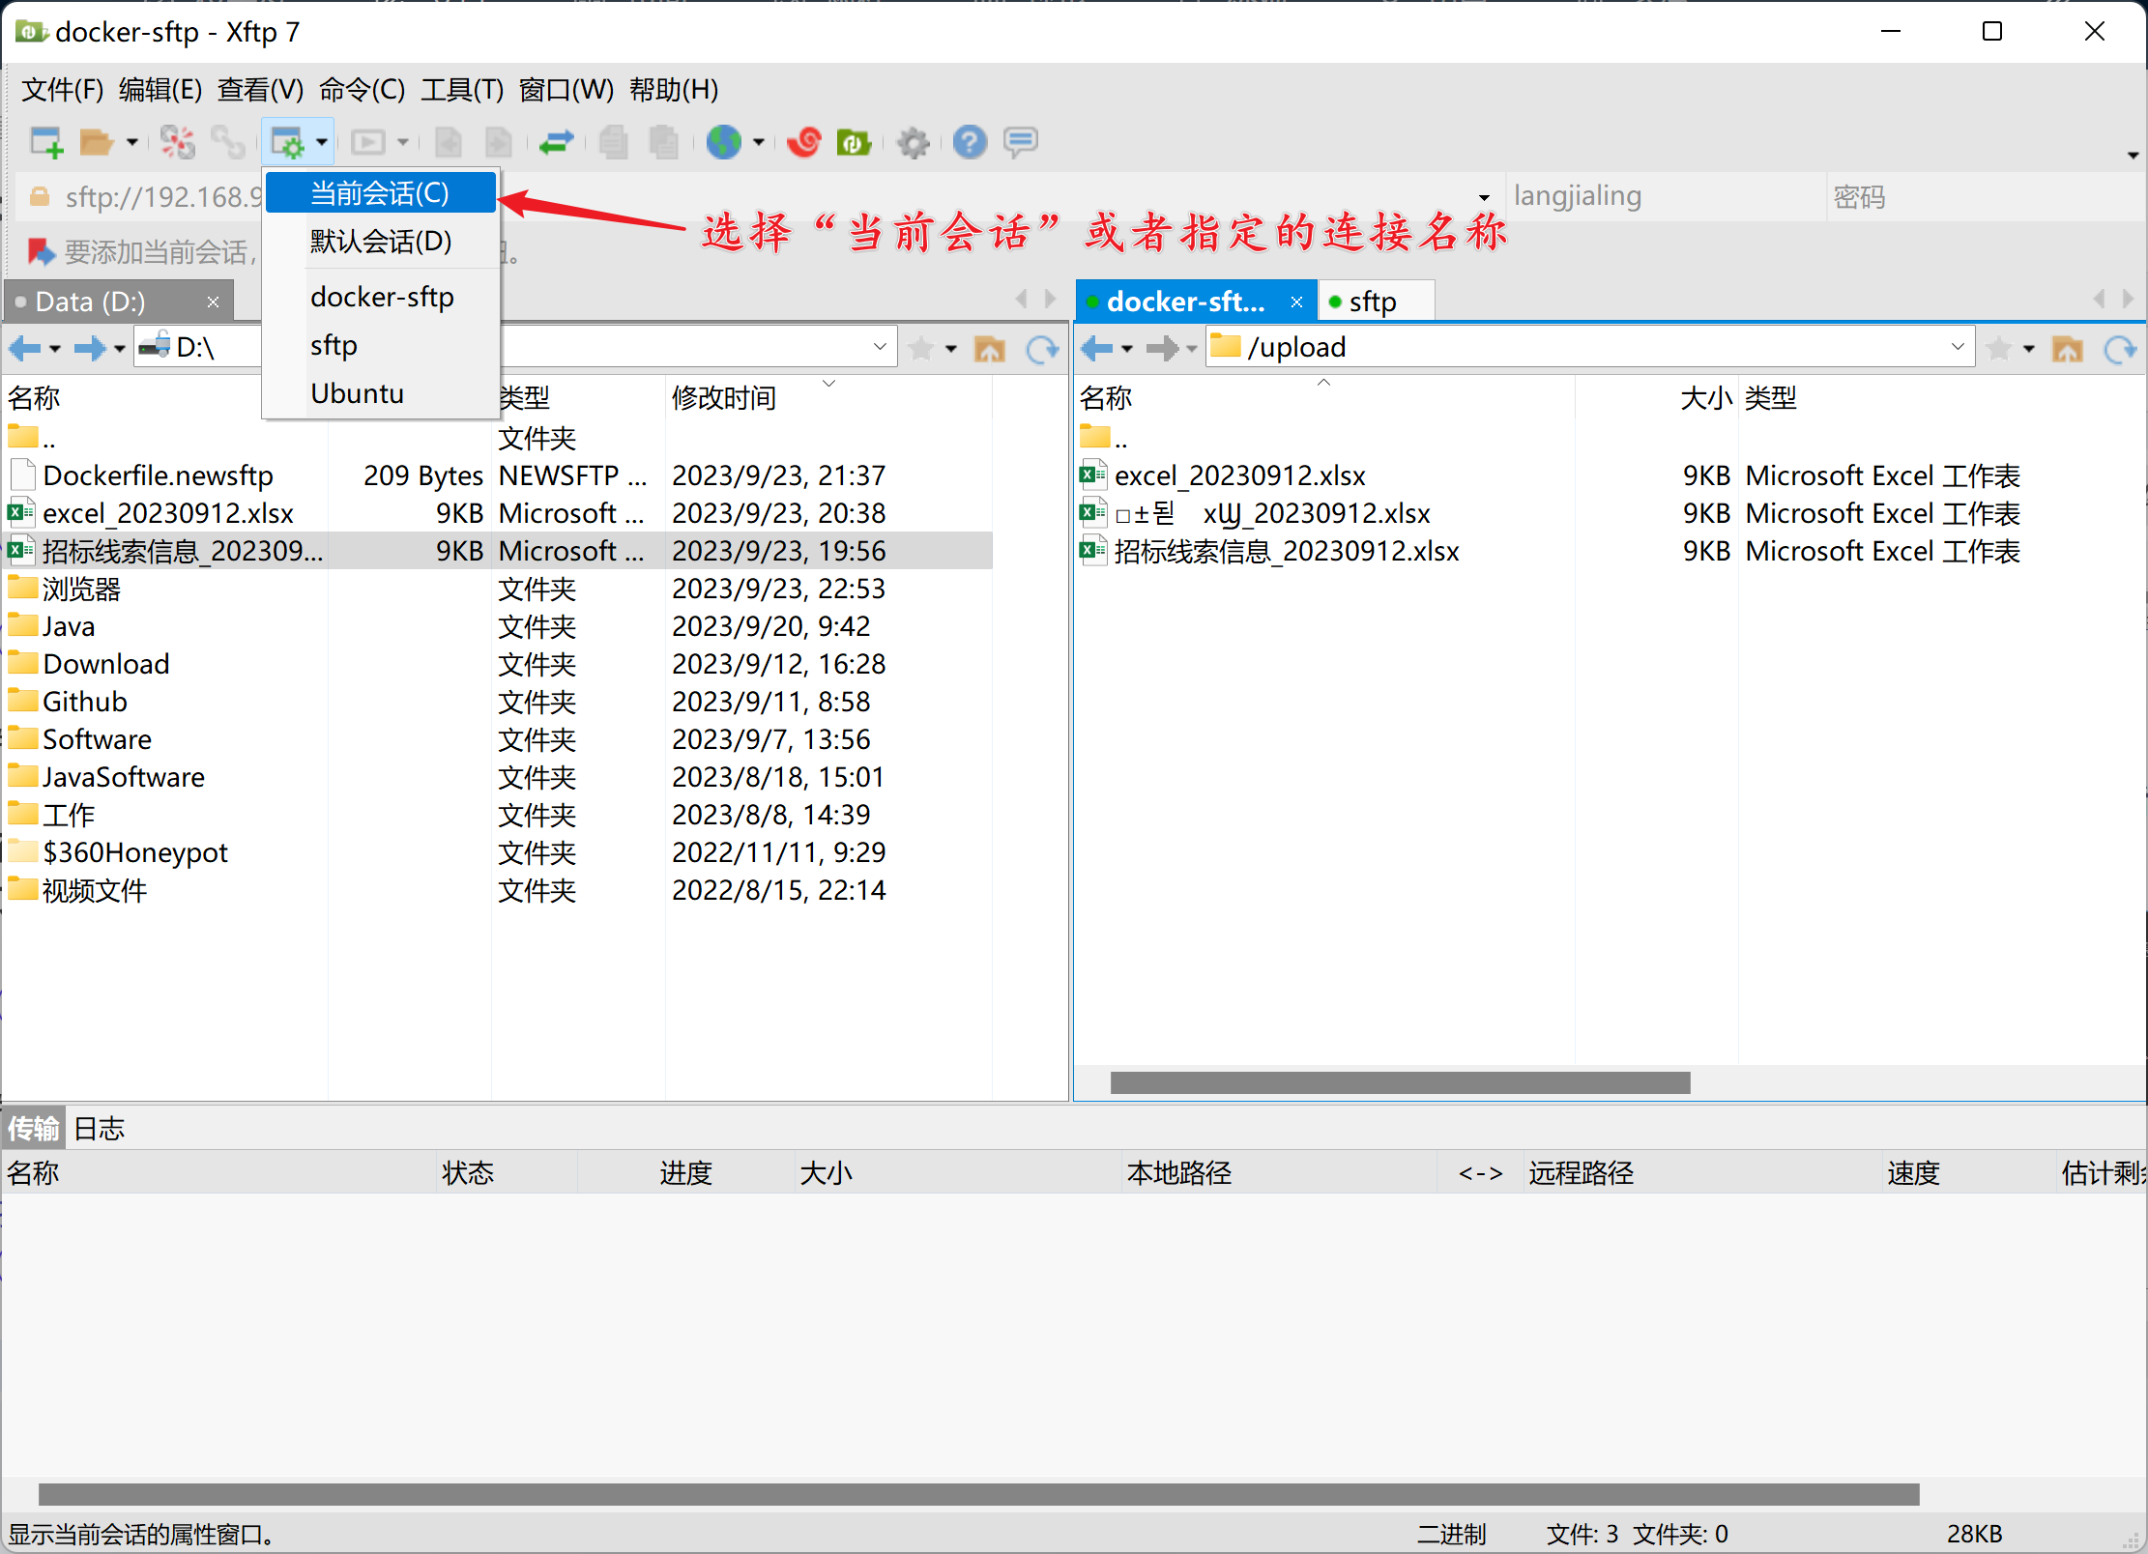Click the local pane bookmark star icon
The width and height of the screenshot is (2148, 1554).
pyautogui.click(x=921, y=348)
